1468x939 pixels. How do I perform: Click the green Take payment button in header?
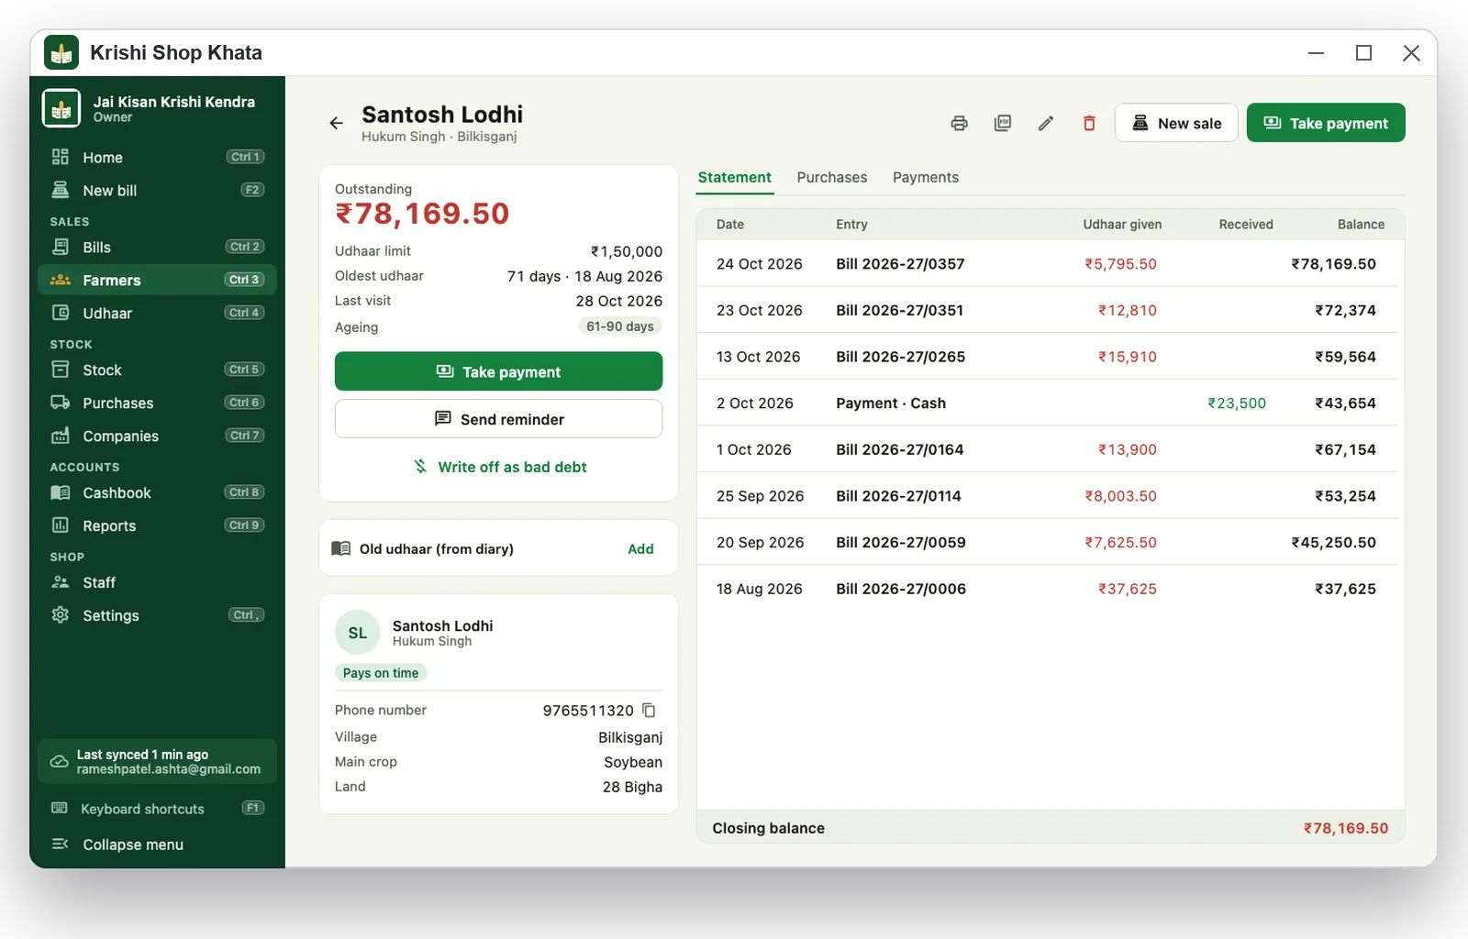click(x=1326, y=123)
